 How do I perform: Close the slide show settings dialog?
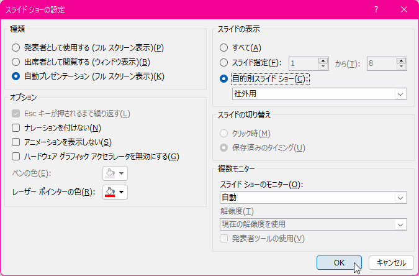coord(404,10)
